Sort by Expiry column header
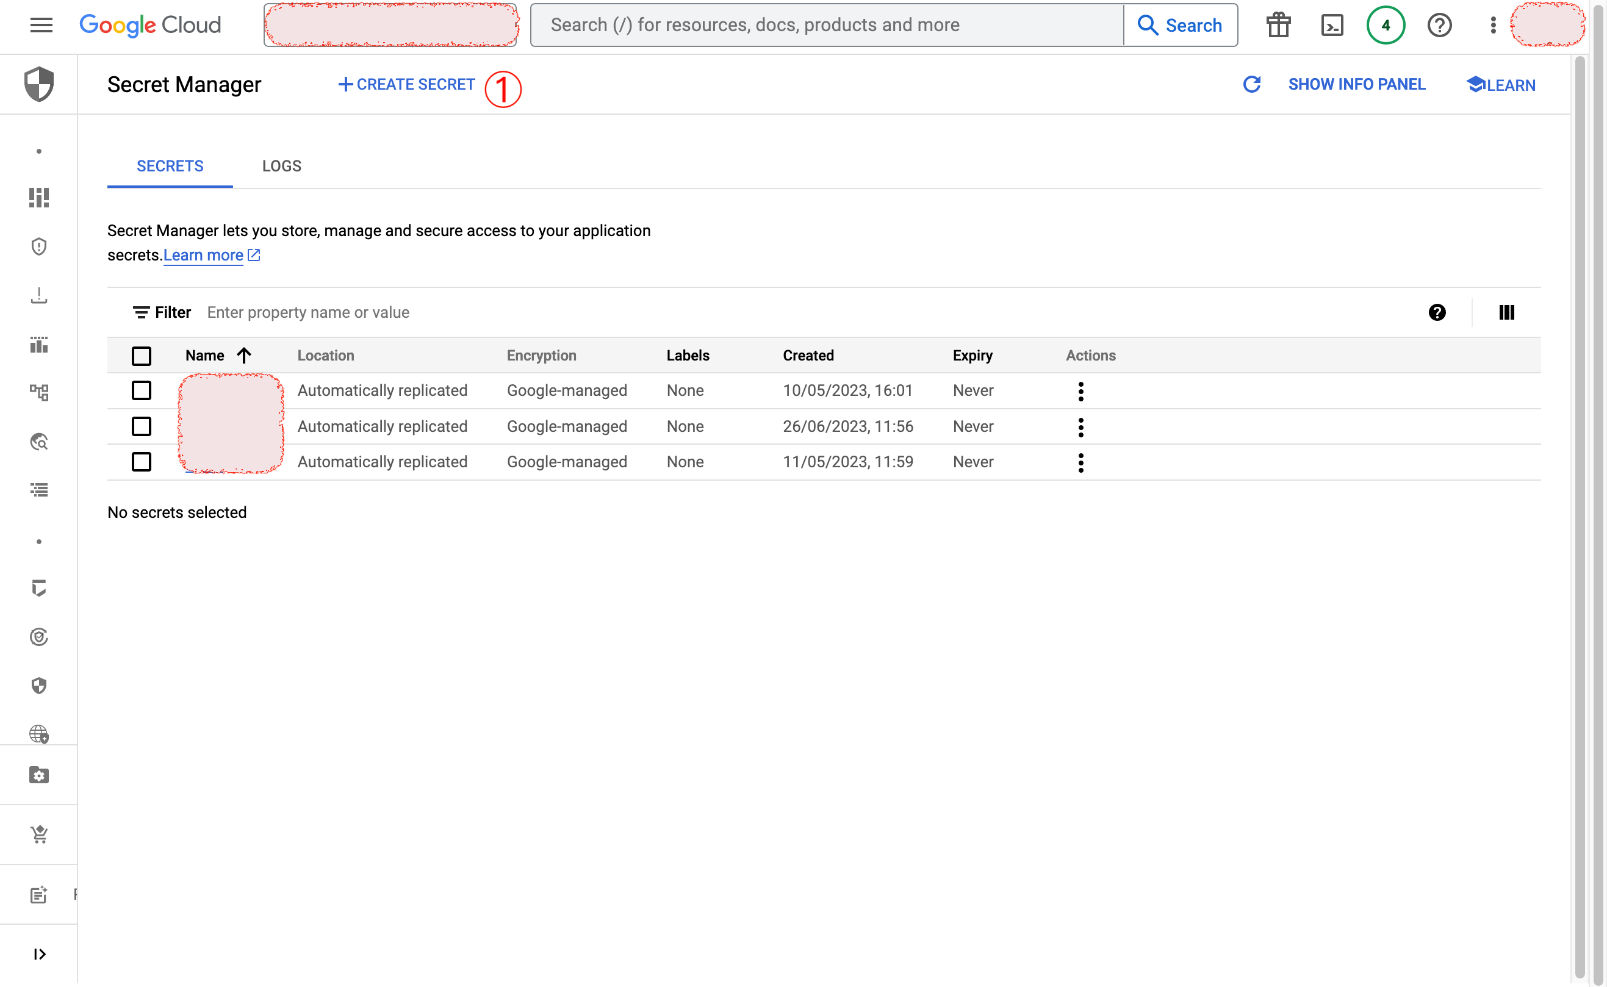Image resolution: width=1607 pixels, height=987 pixels. coord(972,356)
